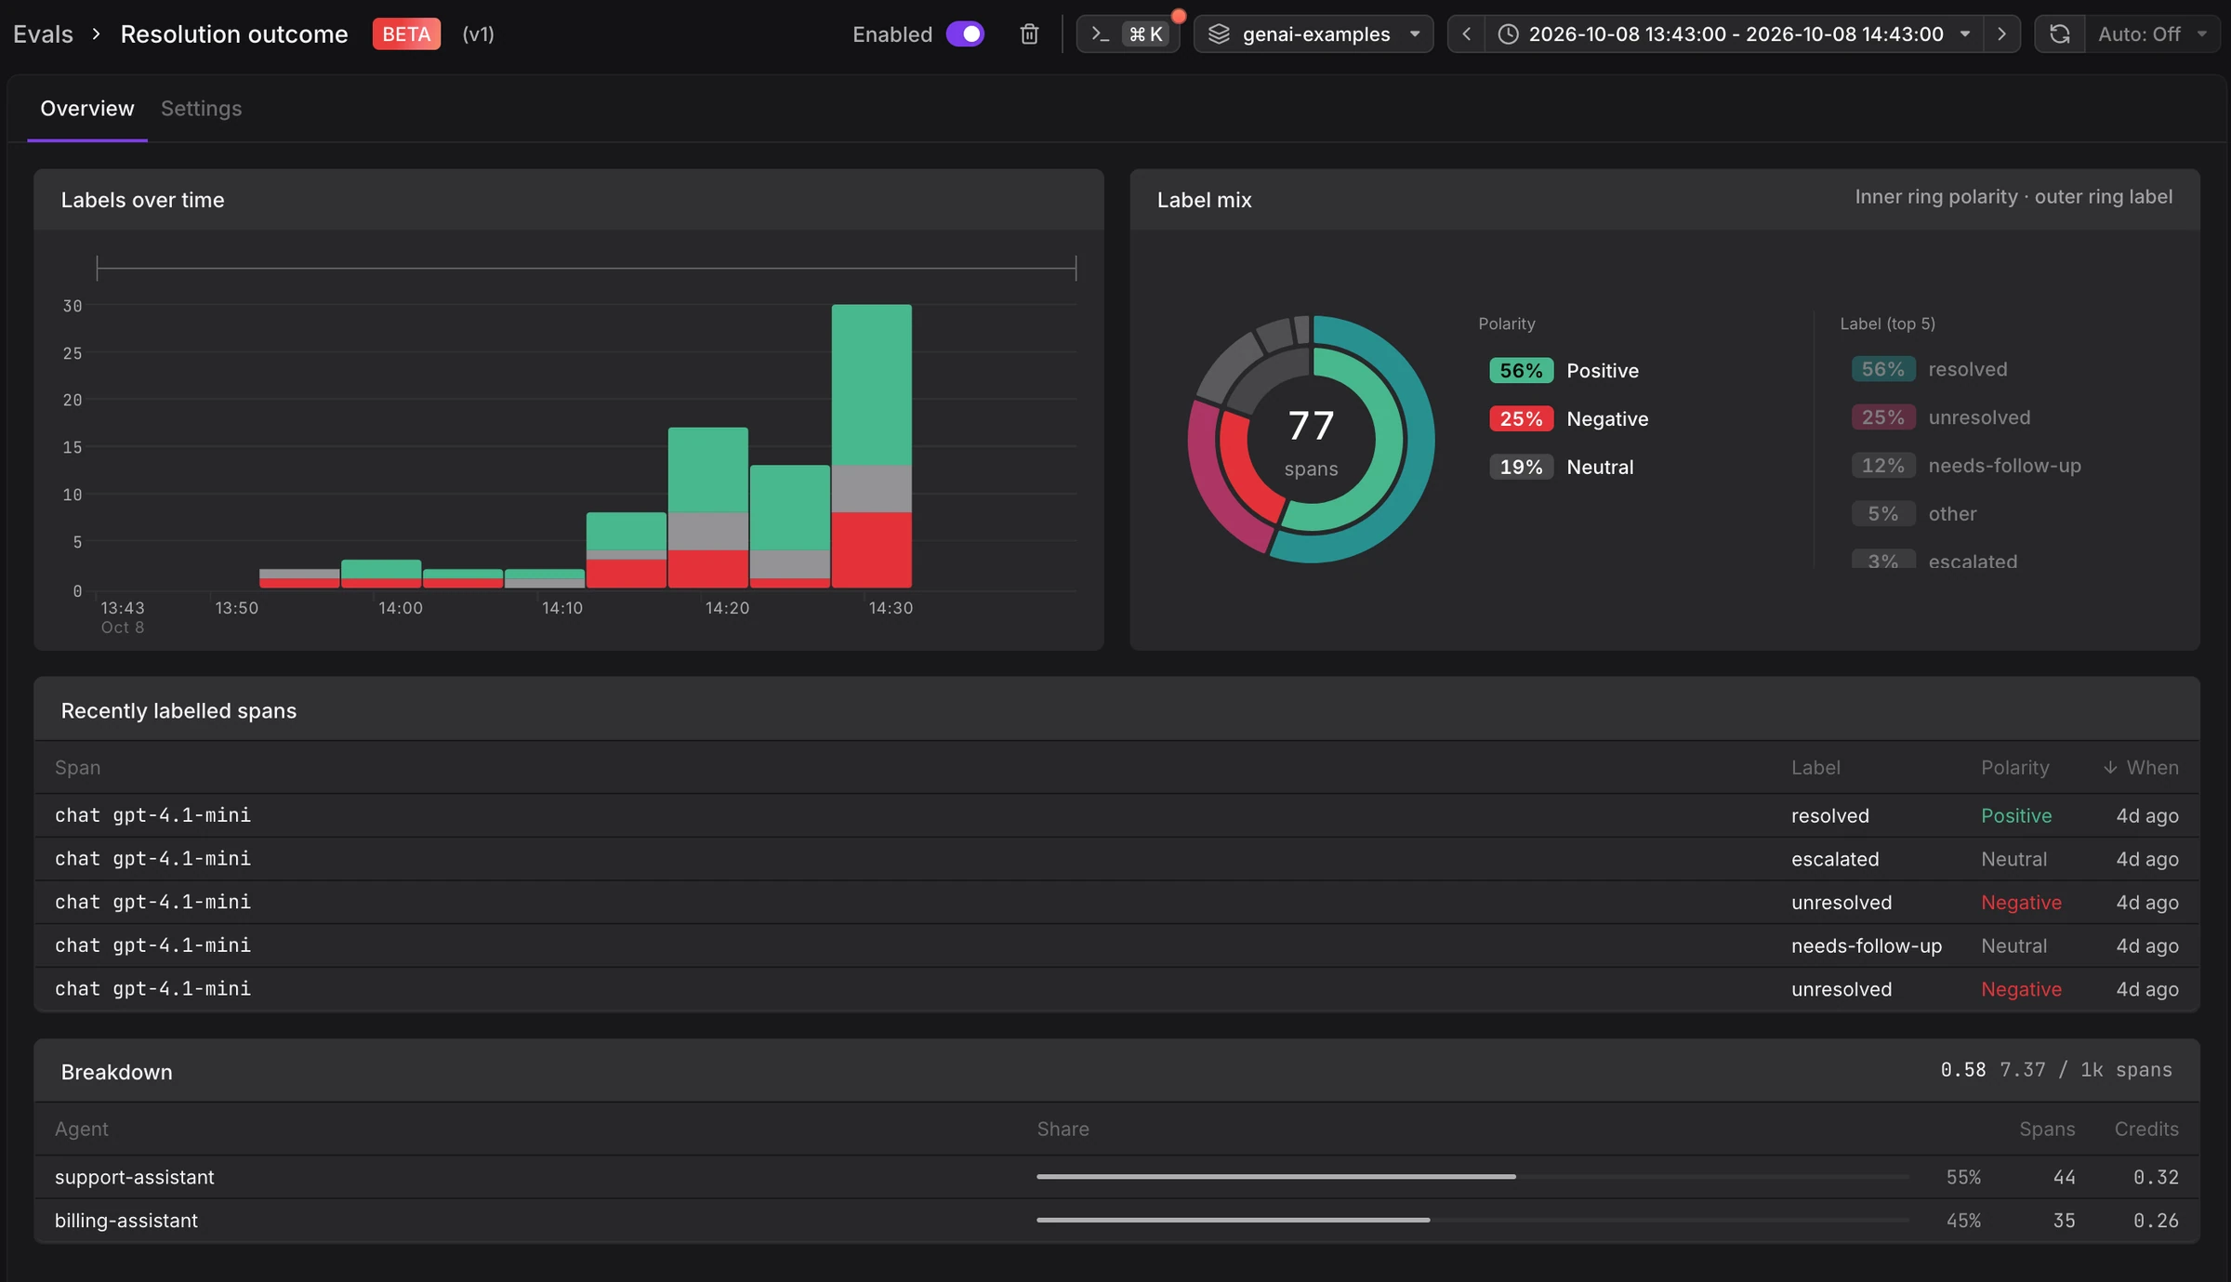Select the 5% other label entry
Screen dimensions: 2231x1282
pyautogui.click(x=1913, y=515)
